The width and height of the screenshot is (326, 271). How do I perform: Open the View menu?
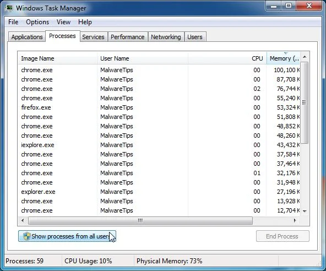pos(64,22)
